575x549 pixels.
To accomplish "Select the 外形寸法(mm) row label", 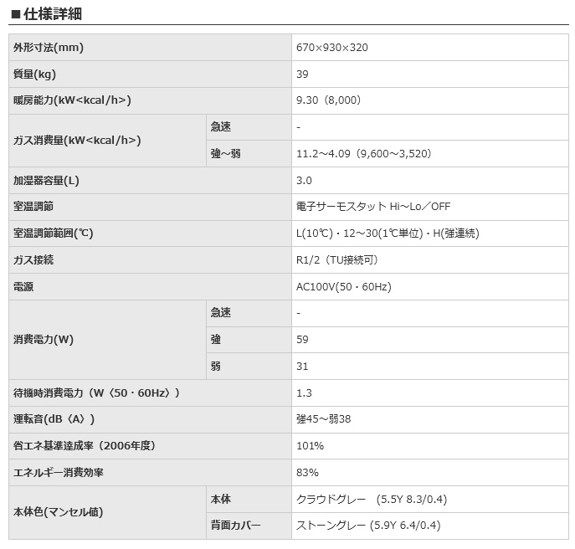I will pyautogui.click(x=49, y=48).
